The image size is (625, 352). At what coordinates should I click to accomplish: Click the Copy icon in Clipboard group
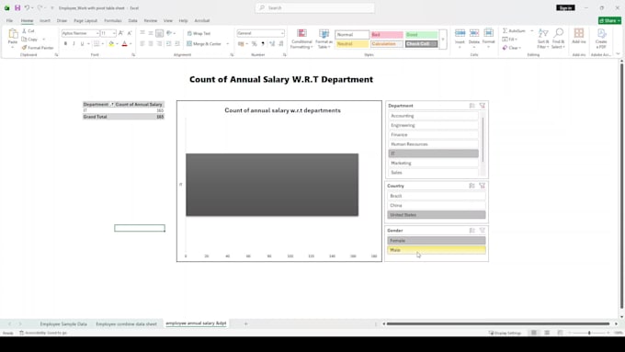24,40
